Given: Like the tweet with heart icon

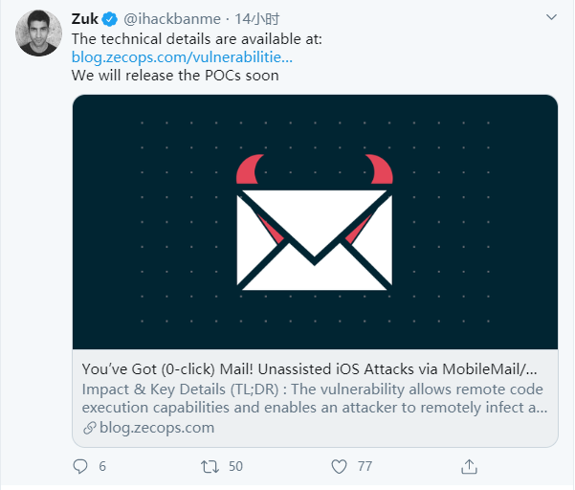Looking at the screenshot, I should (x=339, y=466).
